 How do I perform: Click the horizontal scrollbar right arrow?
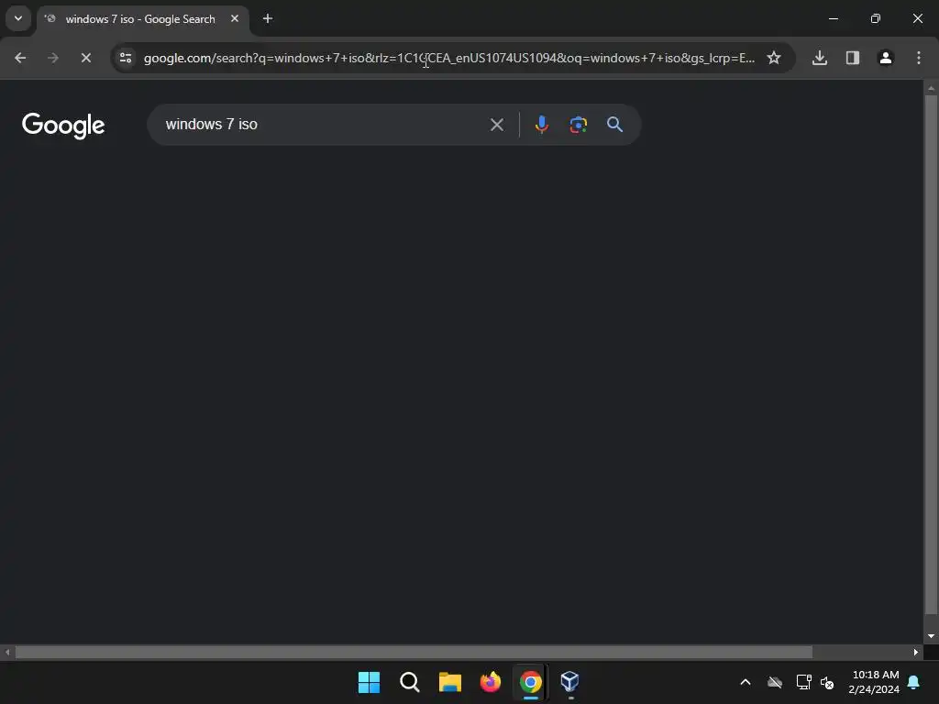click(x=916, y=652)
